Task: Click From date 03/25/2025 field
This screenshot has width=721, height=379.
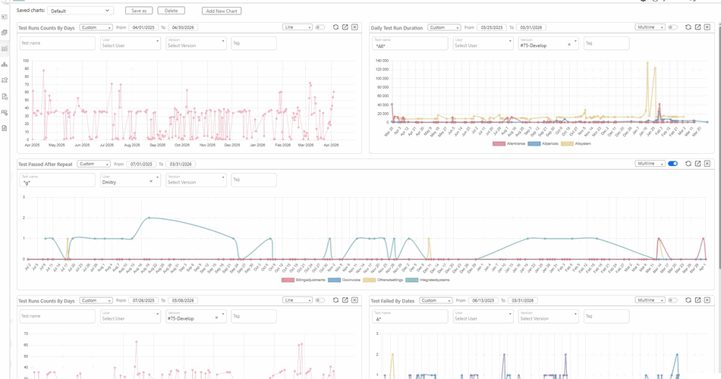Action: coord(492,27)
